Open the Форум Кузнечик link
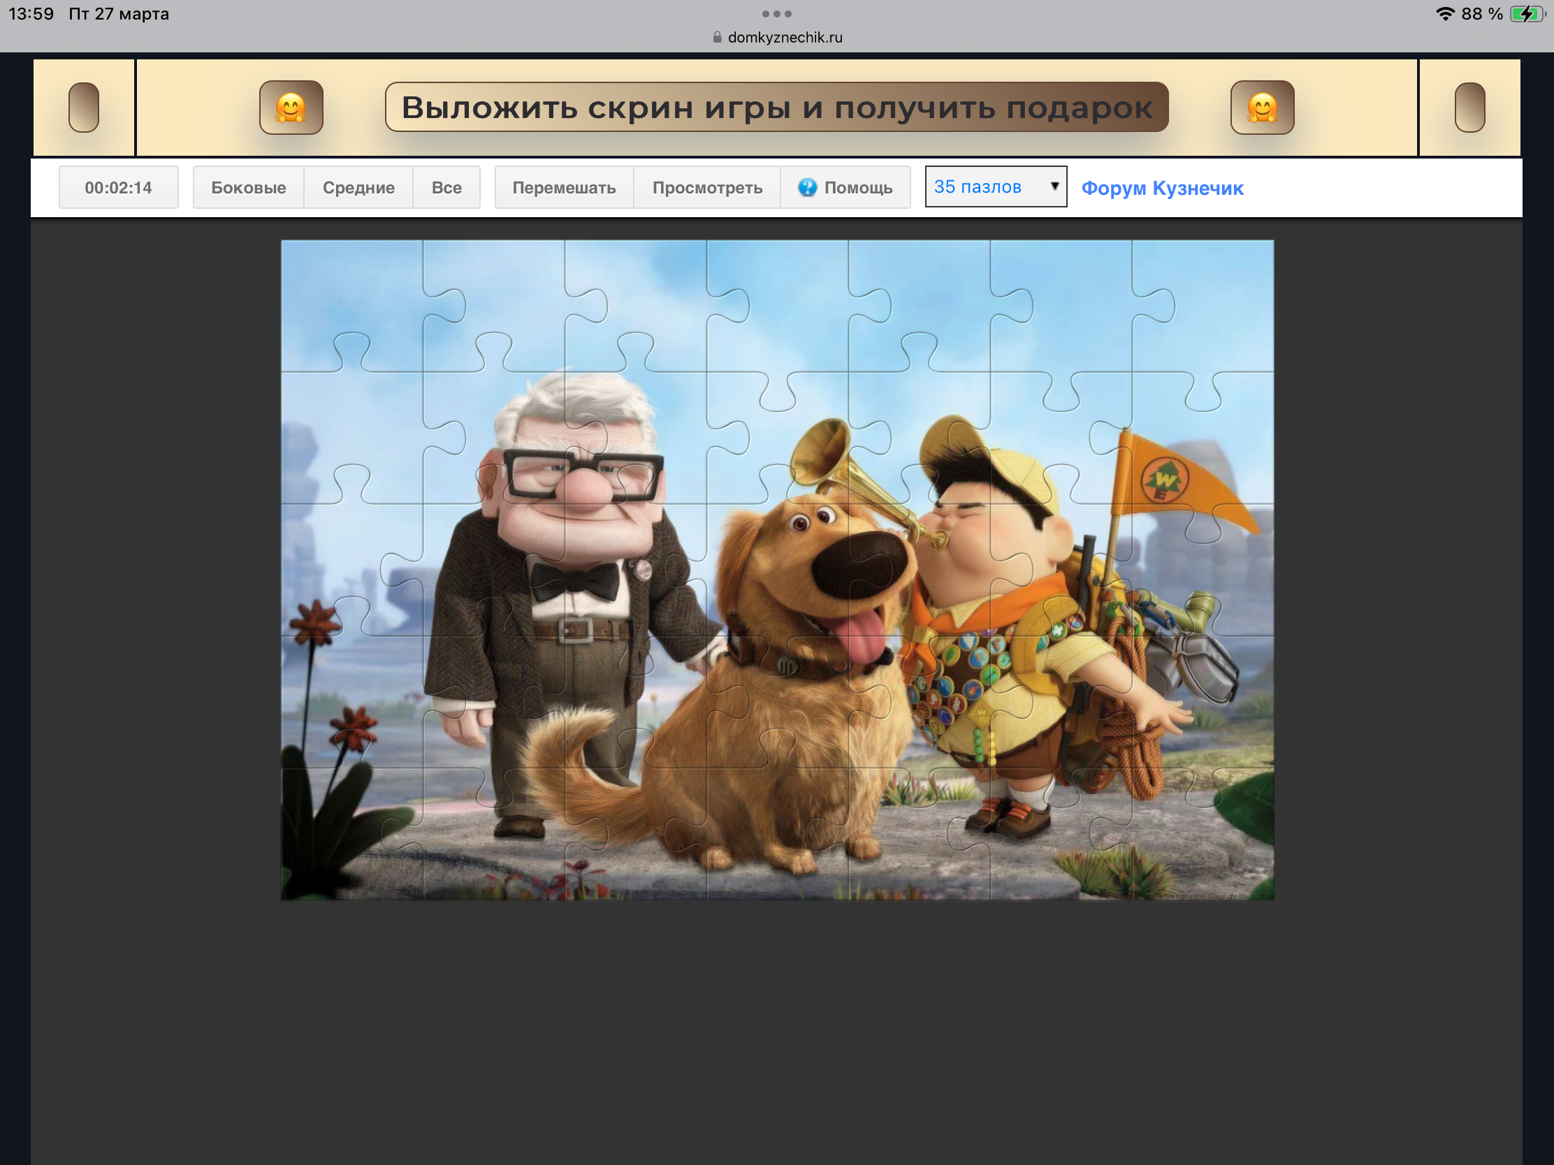 click(1162, 188)
